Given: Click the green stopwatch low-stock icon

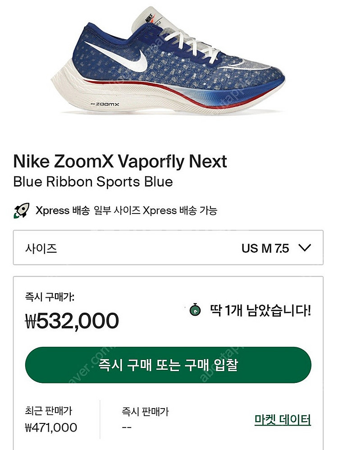Looking at the screenshot, I should [195, 309].
